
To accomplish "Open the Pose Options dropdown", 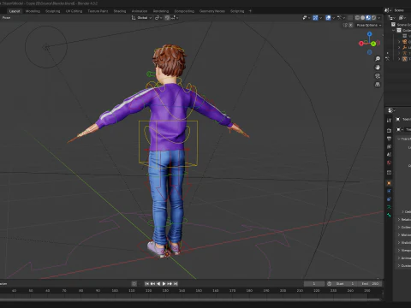I will click(x=369, y=25).
